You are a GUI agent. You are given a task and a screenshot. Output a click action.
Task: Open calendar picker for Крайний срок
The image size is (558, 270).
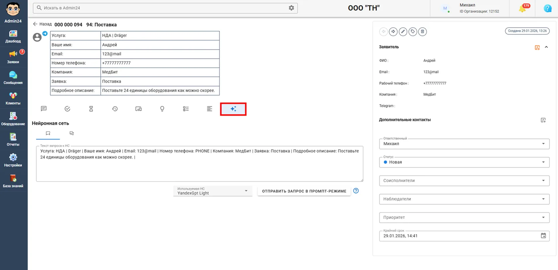tap(543, 236)
